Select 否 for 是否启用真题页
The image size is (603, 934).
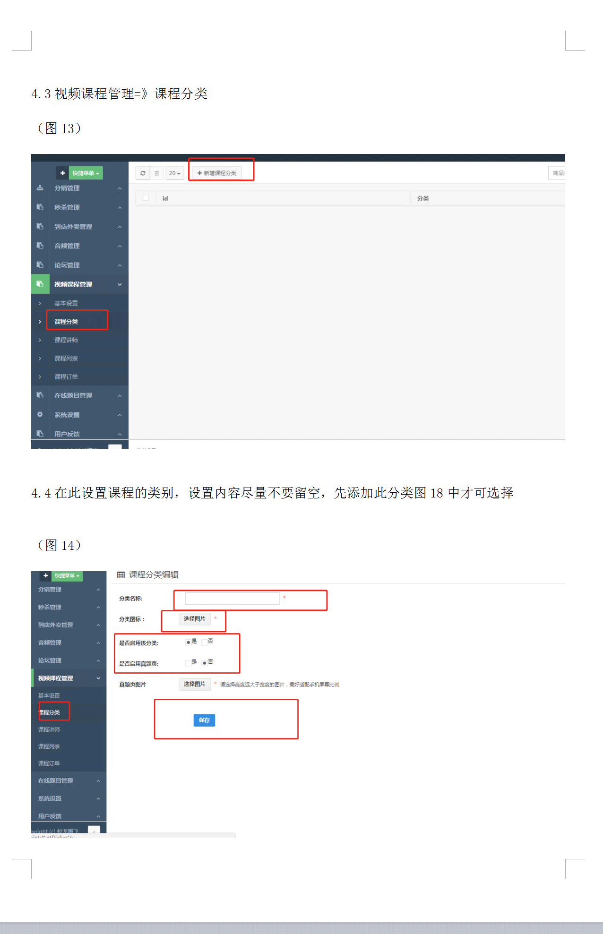pyautogui.click(x=205, y=663)
